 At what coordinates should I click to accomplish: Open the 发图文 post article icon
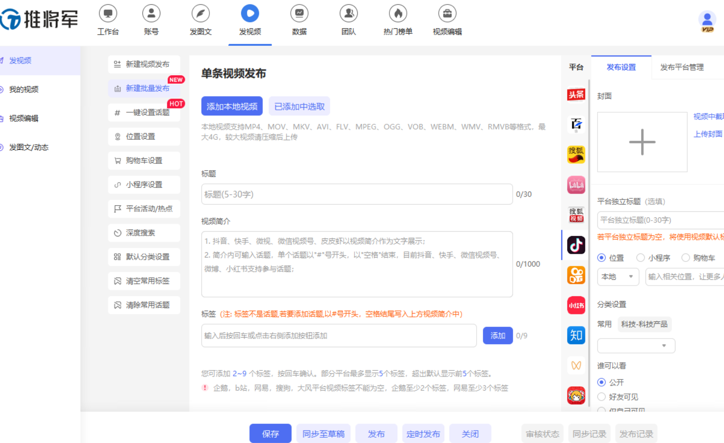[201, 13]
